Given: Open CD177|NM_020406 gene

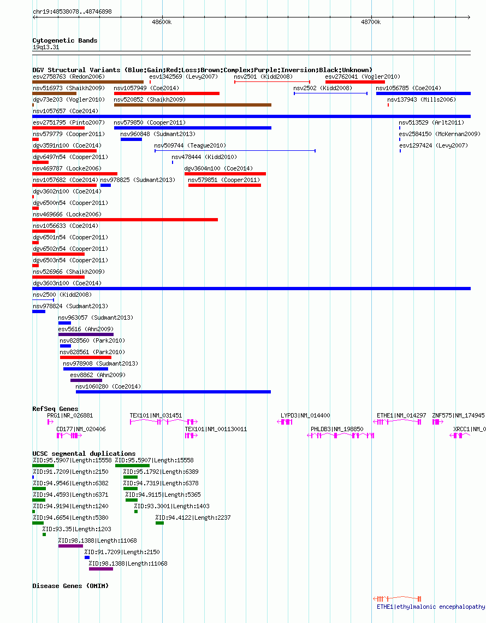Looking at the screenshot, I should click(x=81, y=430).
